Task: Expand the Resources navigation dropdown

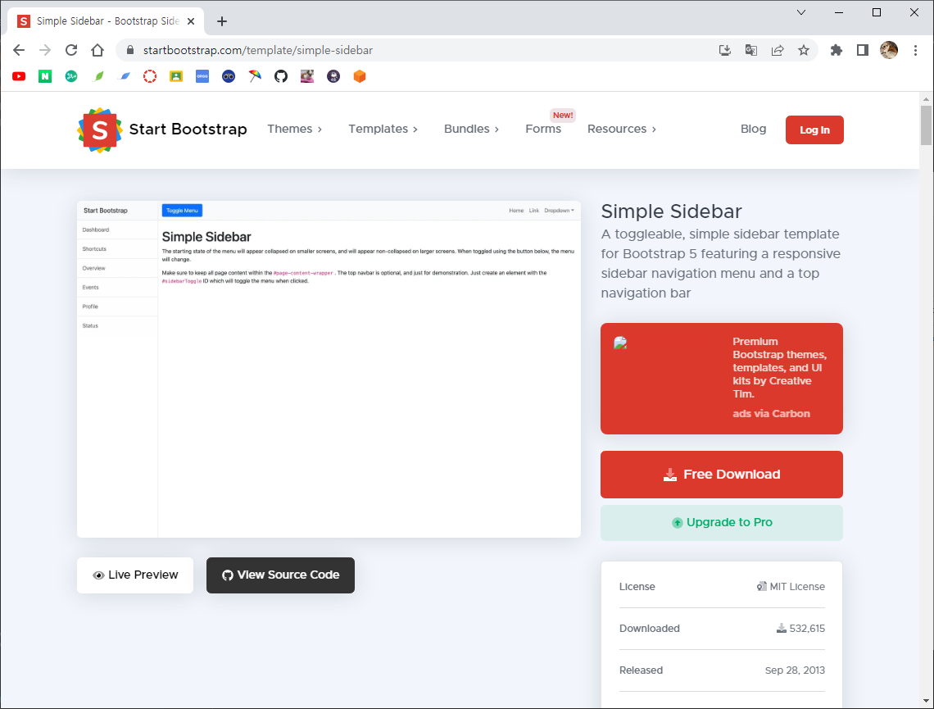Action: [621, 129]
